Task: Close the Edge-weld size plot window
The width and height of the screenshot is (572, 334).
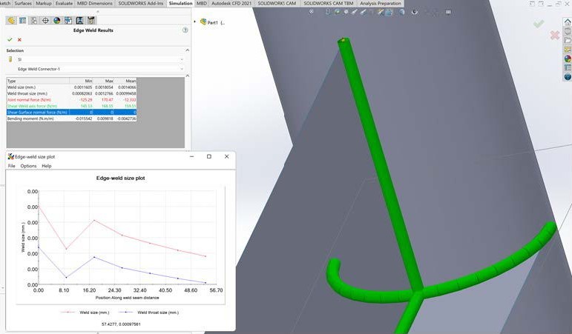Action: point(226,156)
